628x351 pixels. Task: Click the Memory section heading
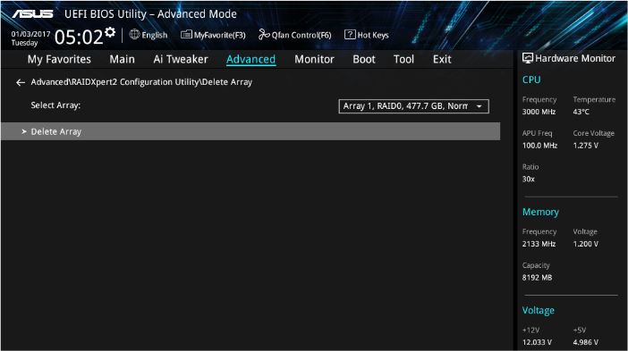pos(540,212)
